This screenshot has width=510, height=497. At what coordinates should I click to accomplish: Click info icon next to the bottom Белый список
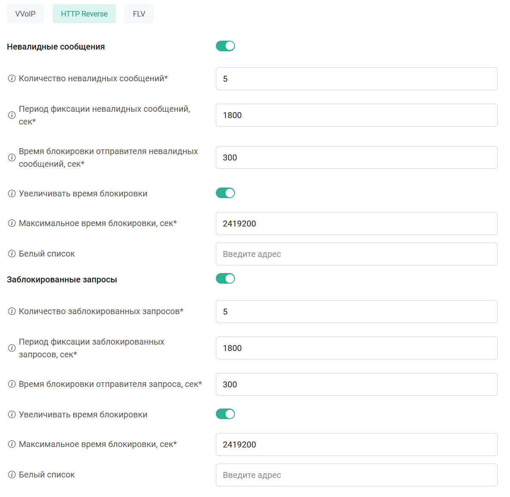12,475
